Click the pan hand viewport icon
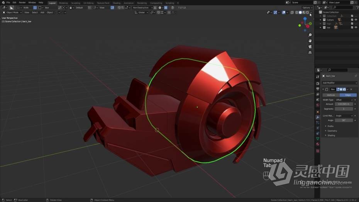 click(x=310, y=41)
